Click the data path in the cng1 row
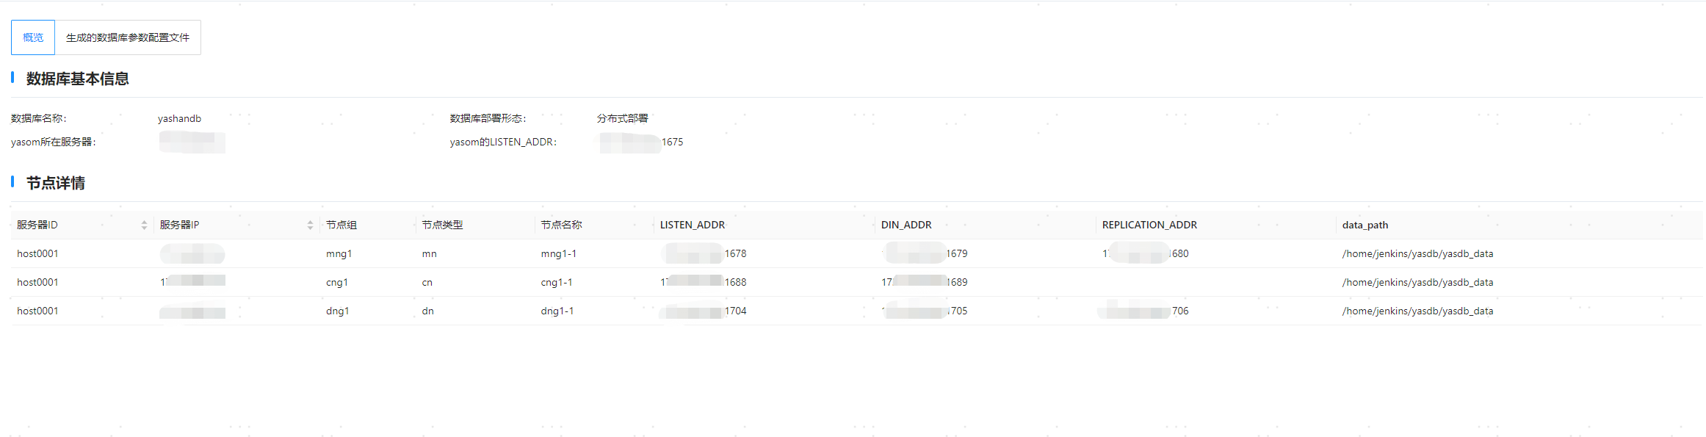Viewport: 1706px width, 437px height. click(x=1417, y=283)
